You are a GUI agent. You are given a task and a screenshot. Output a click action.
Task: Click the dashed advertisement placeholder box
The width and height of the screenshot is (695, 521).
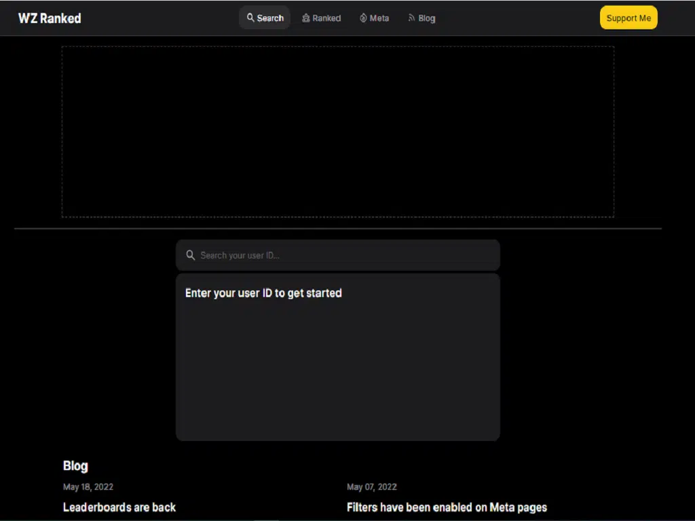click(338, 132)
